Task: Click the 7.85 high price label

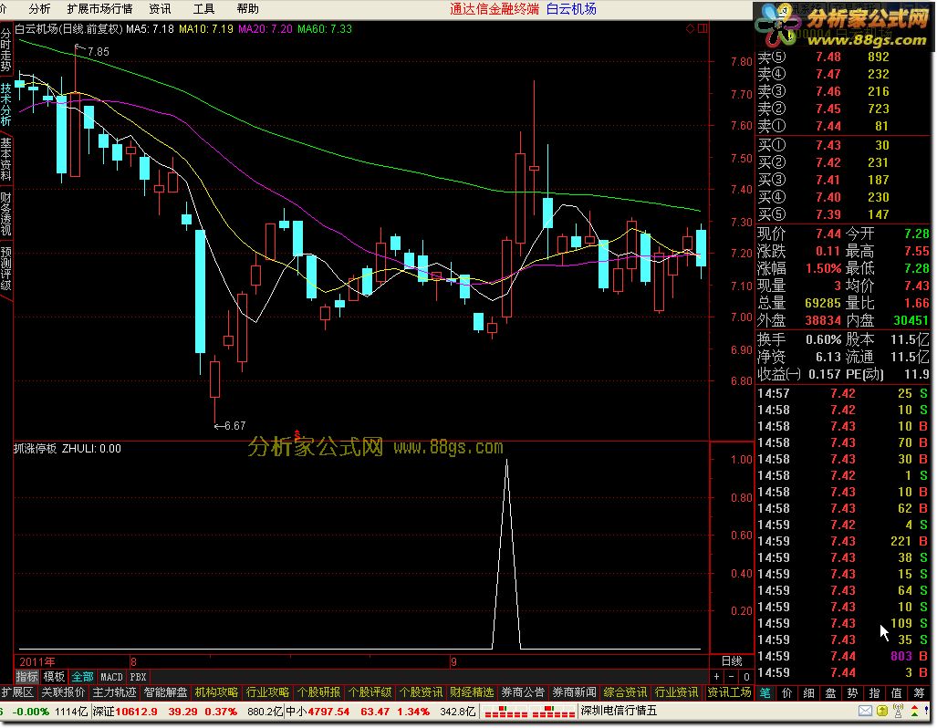Action: click(98, 52)
